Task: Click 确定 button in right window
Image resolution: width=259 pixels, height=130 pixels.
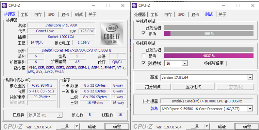Action: 247,126
